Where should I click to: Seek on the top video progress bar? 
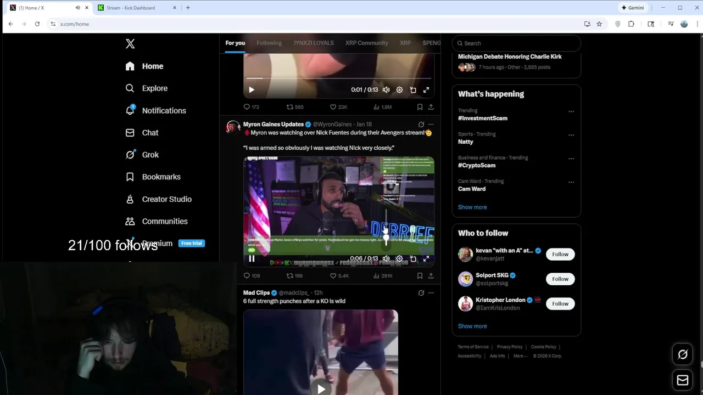point(339,78)
